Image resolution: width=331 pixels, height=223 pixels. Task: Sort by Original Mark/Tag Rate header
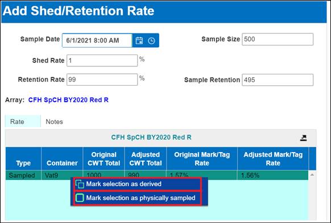(x=202, y=159)
